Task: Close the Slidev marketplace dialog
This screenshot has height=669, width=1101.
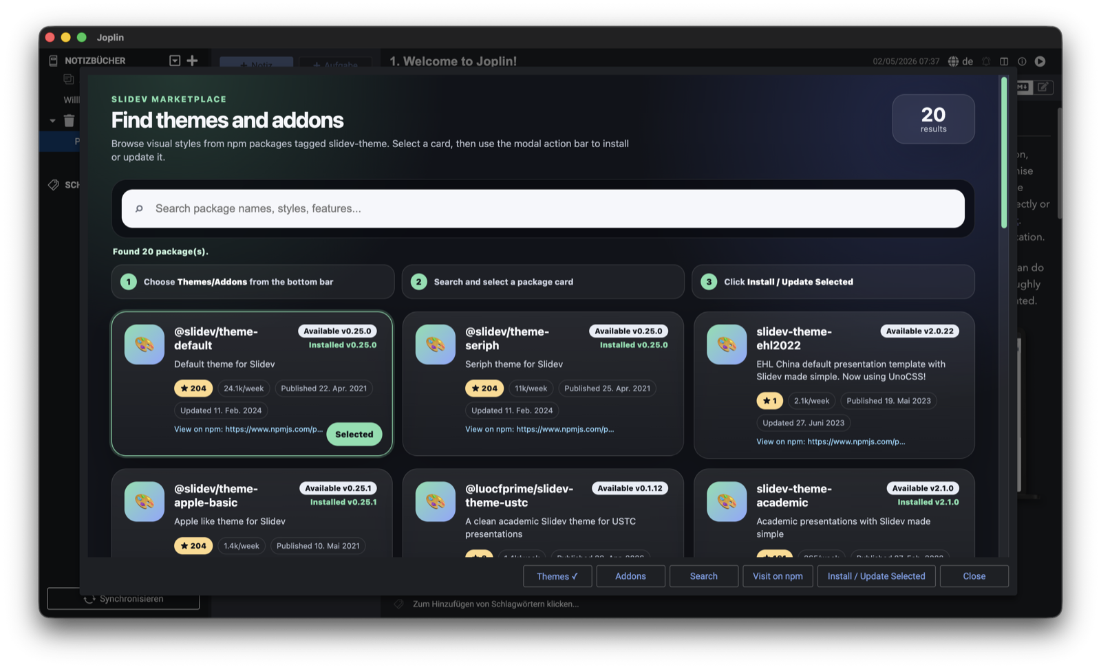Action: pos(974,576)
